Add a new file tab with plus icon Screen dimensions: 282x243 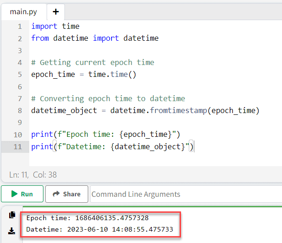pos(56,12)
